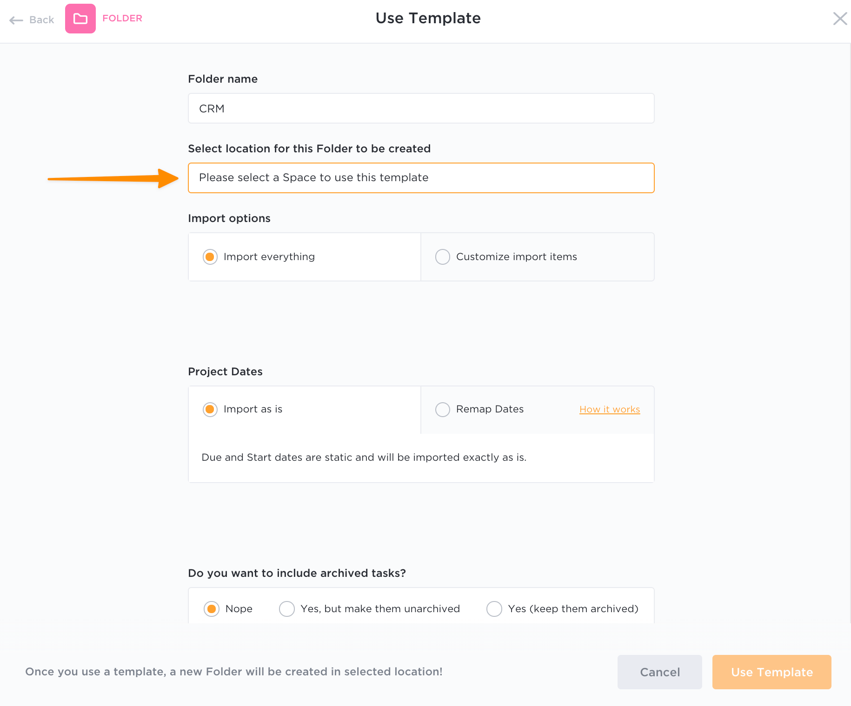Click the pink Folder icon
Image resolution: width=851 pixels, height=706 pixels.
(80, 19)
